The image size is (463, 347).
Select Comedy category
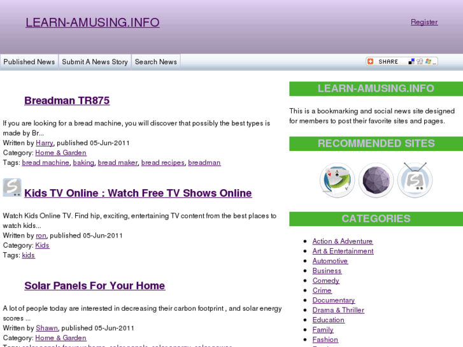coord(326,281)
